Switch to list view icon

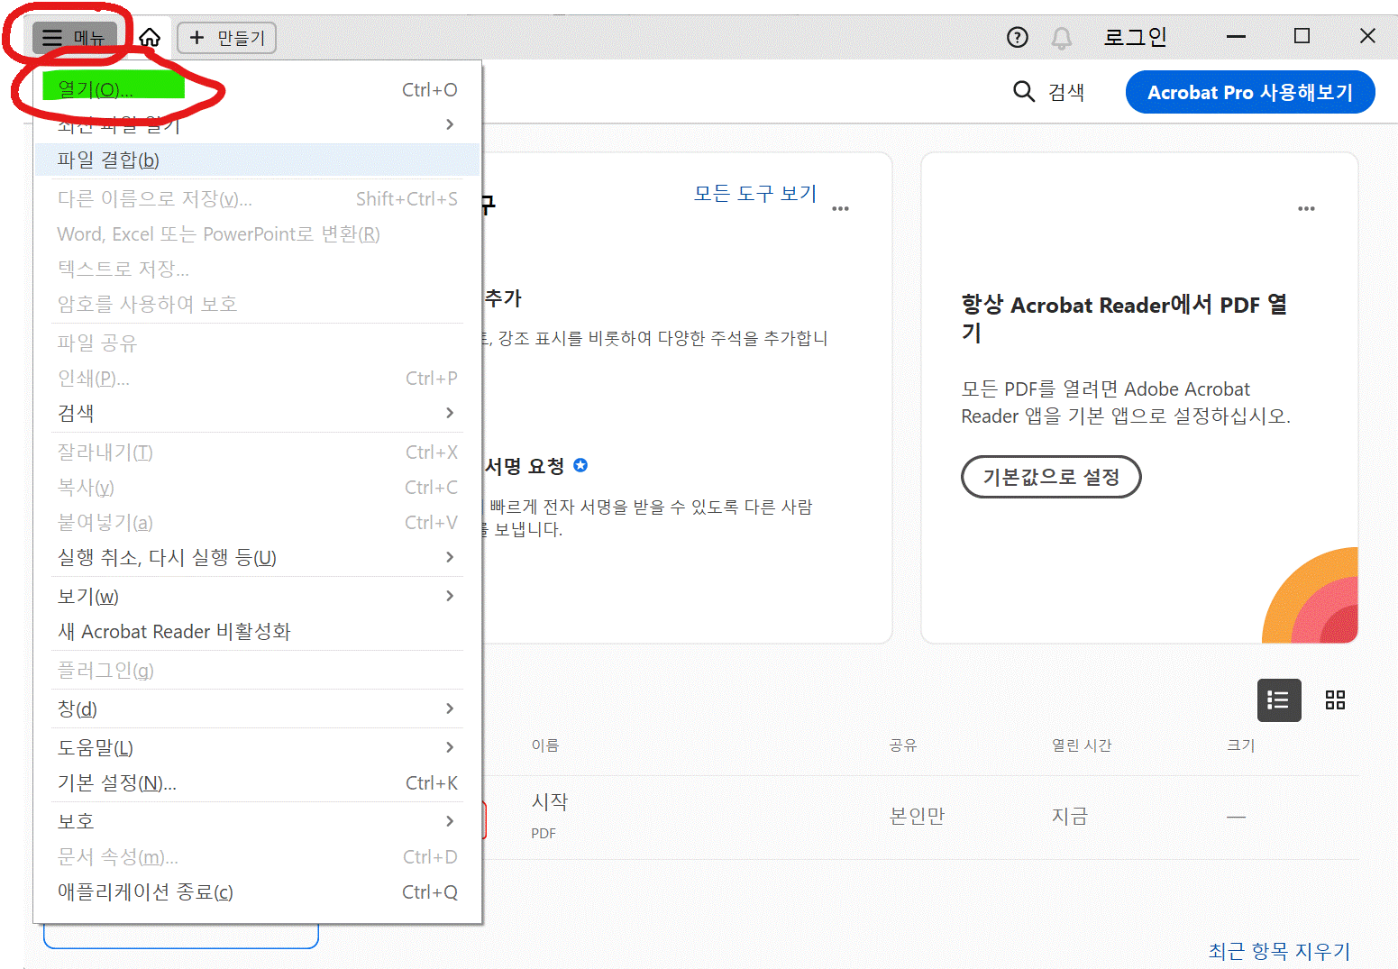(x=1279, y=700)
